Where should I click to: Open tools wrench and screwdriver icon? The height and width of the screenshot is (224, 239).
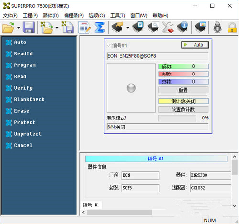(x=168, y=27)
